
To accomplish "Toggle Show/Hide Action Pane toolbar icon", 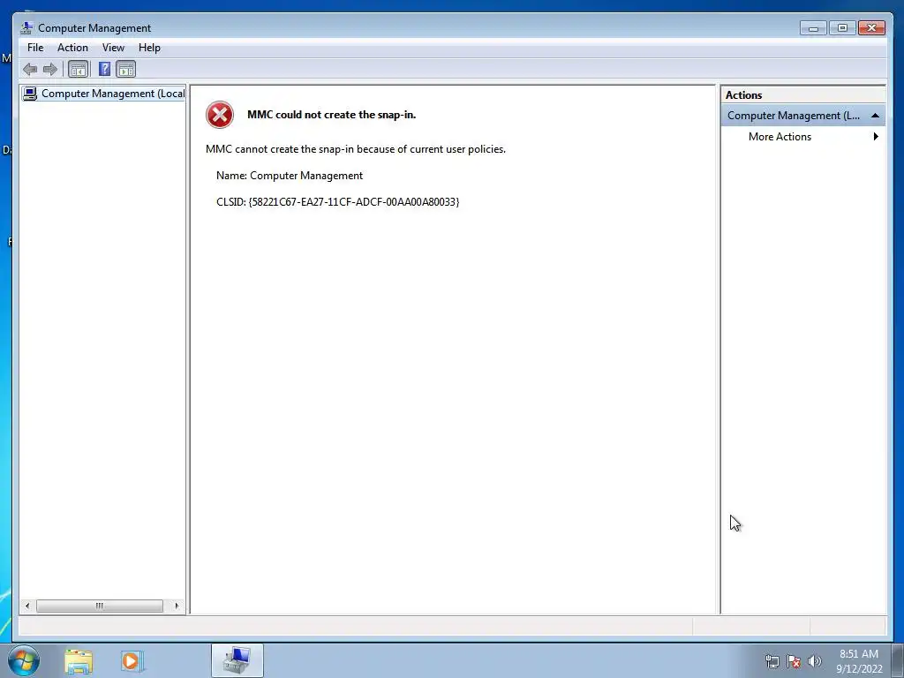I will point(125,70).
